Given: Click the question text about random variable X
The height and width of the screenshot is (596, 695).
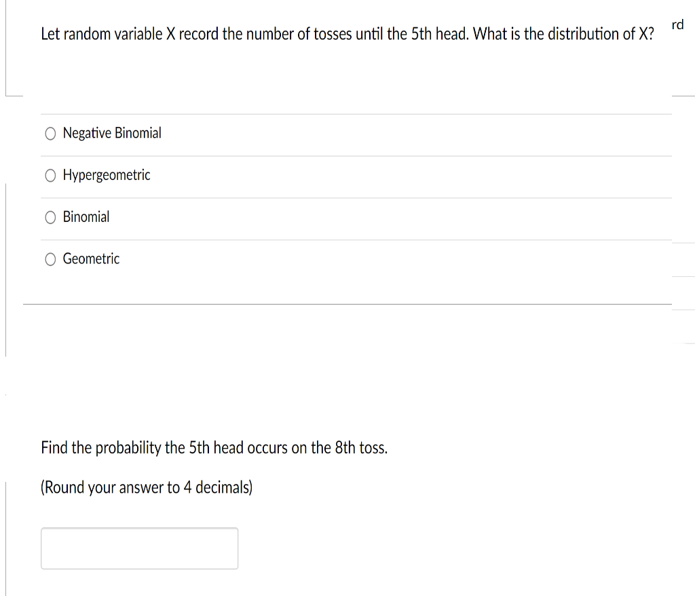Looking at the screenshot, I should click(x=347, y=34).
